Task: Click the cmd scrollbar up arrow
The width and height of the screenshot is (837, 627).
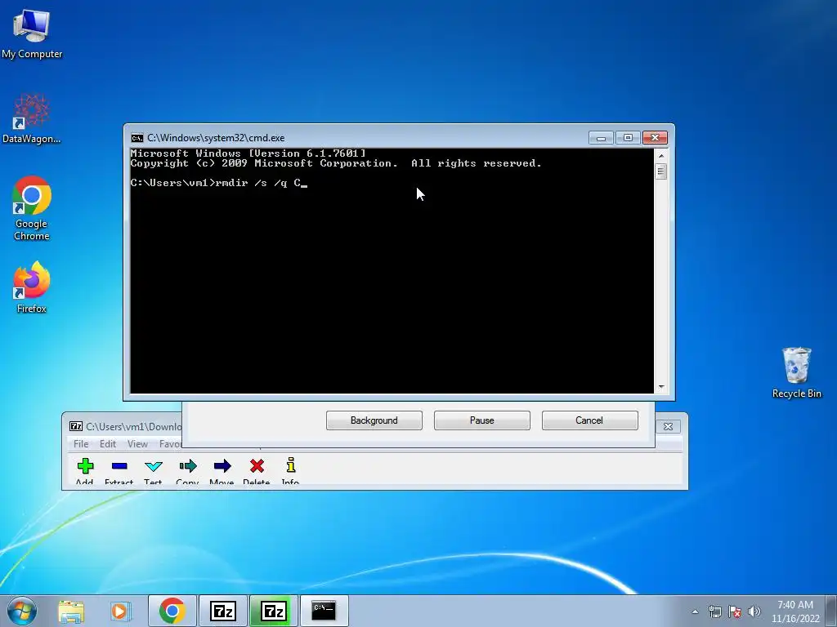Action: point(660,156)
